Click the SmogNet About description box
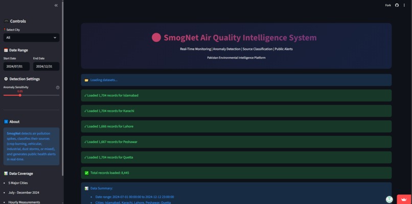Image resolution: width=412 pixels, height=204 pixels. click(x=31, y=146)
